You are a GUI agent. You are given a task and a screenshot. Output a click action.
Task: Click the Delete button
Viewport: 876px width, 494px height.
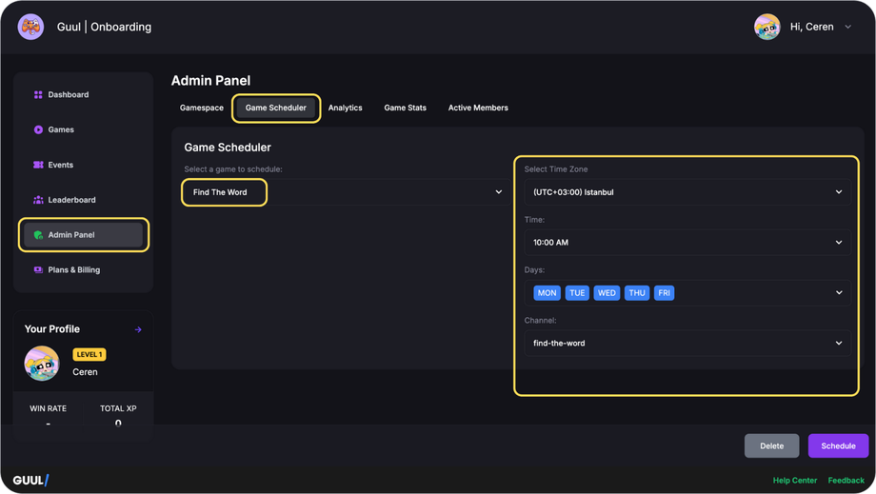pos(771,446)
